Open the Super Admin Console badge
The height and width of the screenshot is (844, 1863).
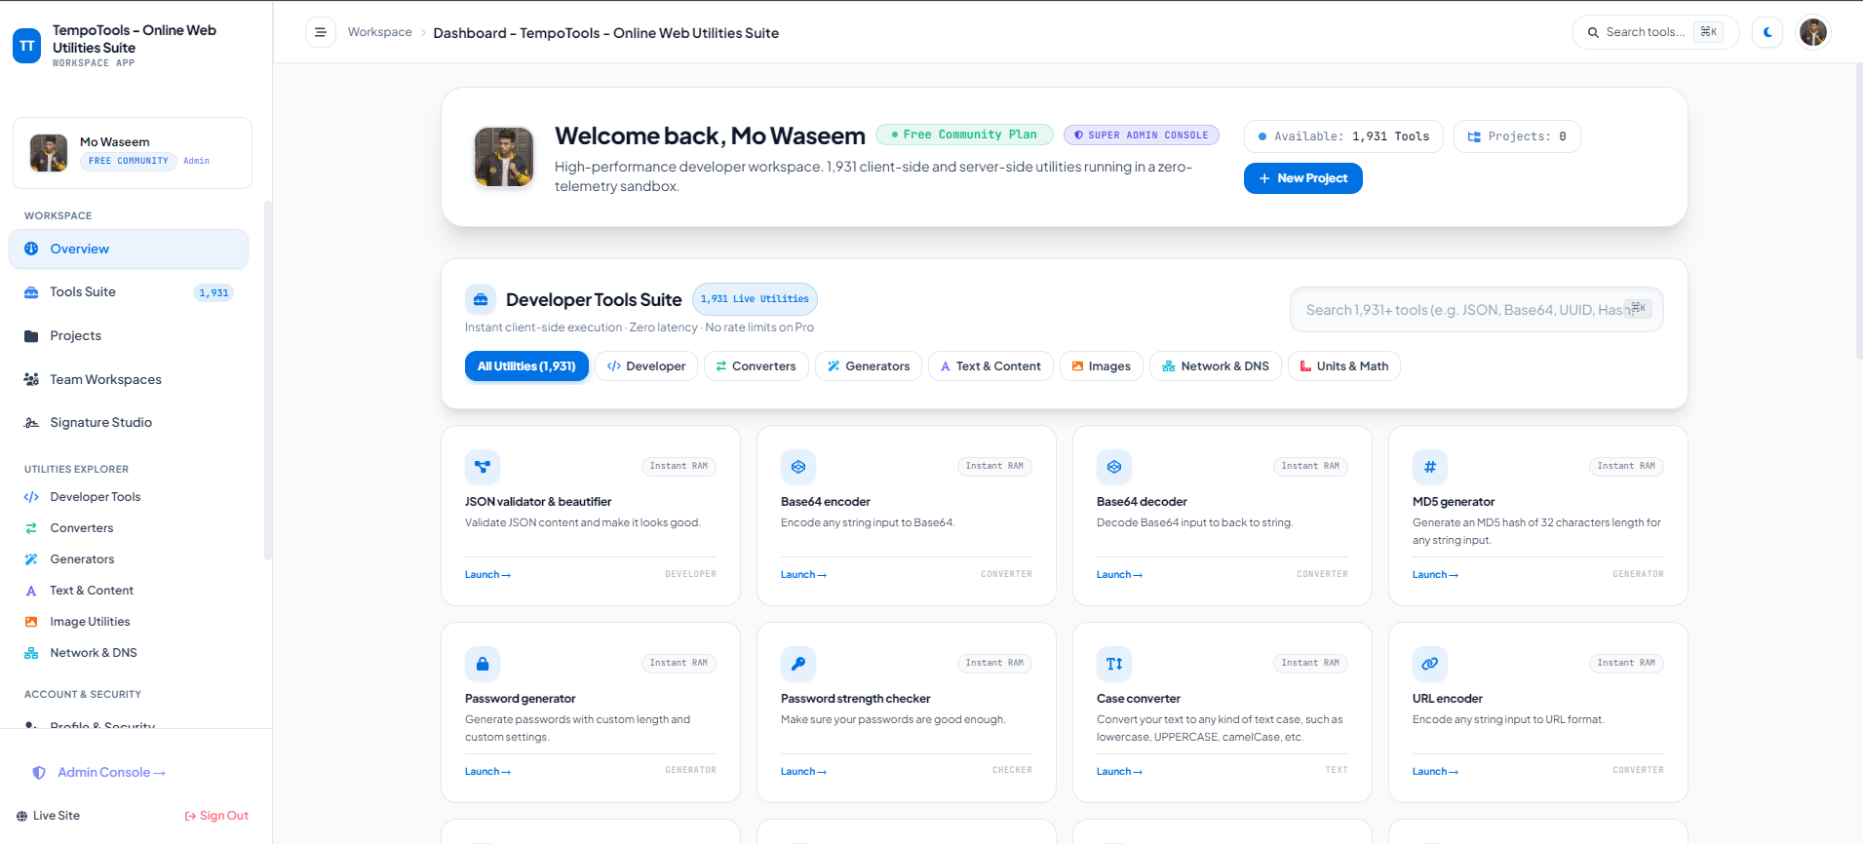[x=1142, y=135]
